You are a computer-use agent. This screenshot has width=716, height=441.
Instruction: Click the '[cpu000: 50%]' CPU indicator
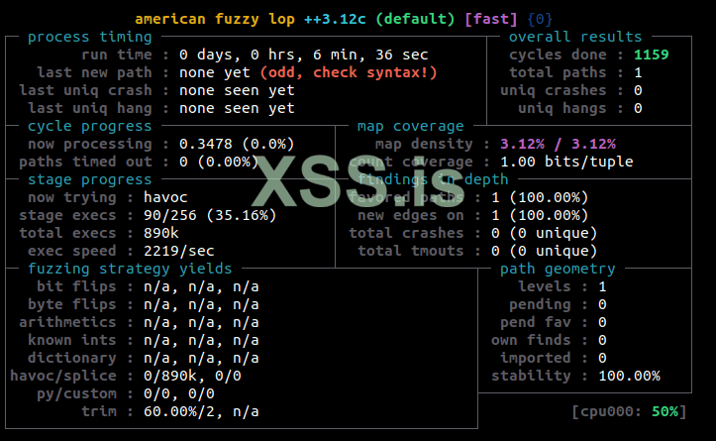tap(629, 411)
